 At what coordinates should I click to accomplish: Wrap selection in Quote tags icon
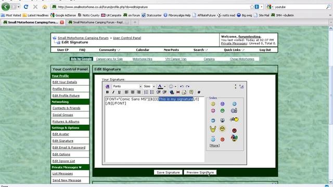[191, 92]
